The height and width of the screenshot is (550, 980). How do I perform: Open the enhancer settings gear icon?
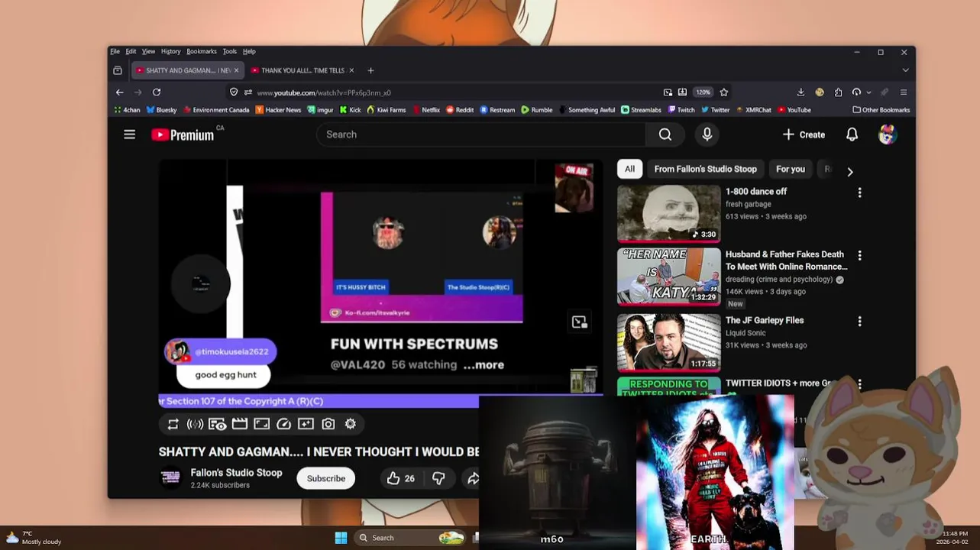[351, 424]
